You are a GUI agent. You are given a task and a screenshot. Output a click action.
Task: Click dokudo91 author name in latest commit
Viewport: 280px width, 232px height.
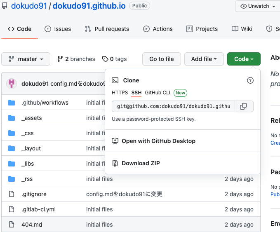click(x=35, y=84)
